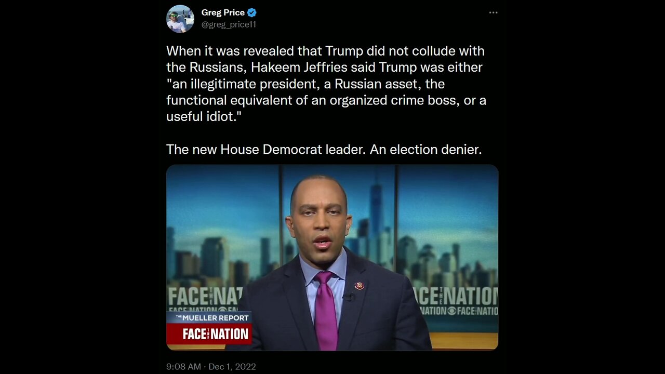
Task: Click the red Face the Nation logo banner
Action: point(209,334)
